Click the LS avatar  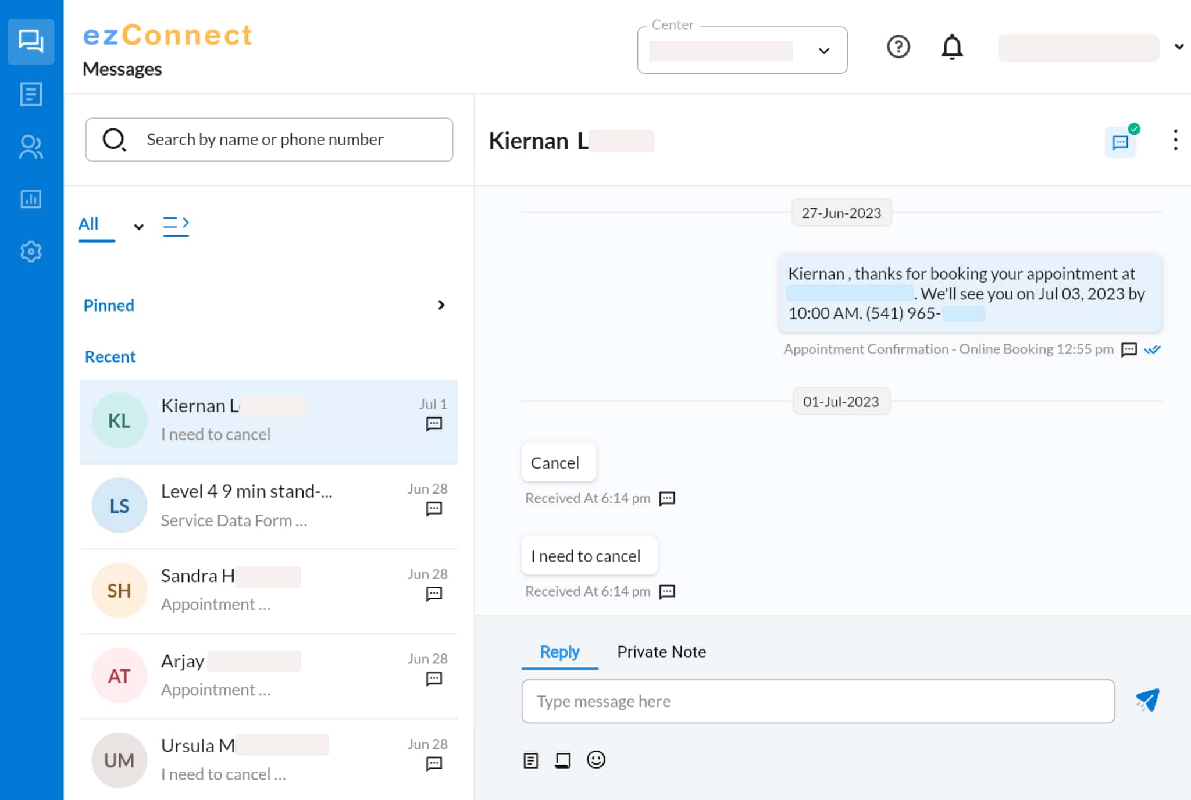(x=119, y=505)
